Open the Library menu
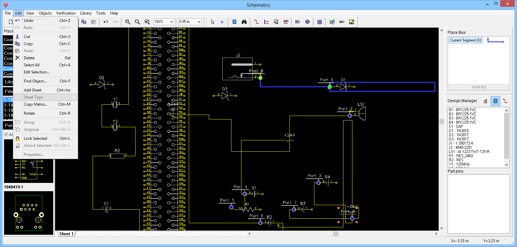This screenshot has width=517, height=247. pos(86,13)
